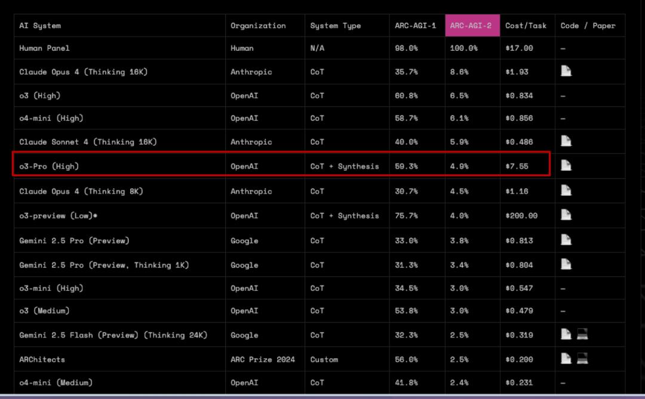645x399 pixels.
Task: Select the "o3 (High)" system name
Action: [x=39, y=96]
